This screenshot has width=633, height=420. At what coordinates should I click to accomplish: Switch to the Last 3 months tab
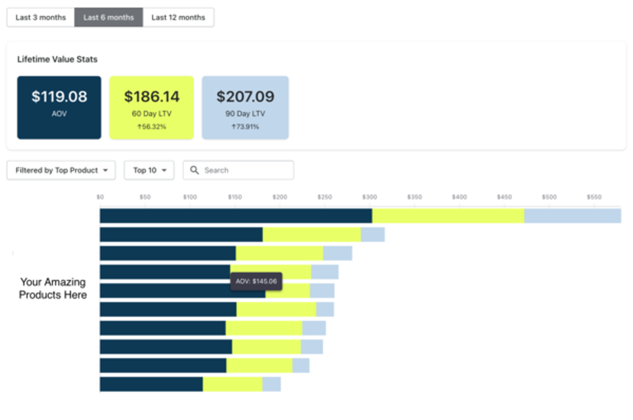pos(41,18)
